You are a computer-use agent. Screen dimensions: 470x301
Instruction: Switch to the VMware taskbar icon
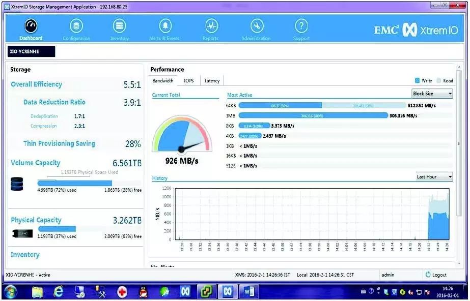(x=206, y=292)
